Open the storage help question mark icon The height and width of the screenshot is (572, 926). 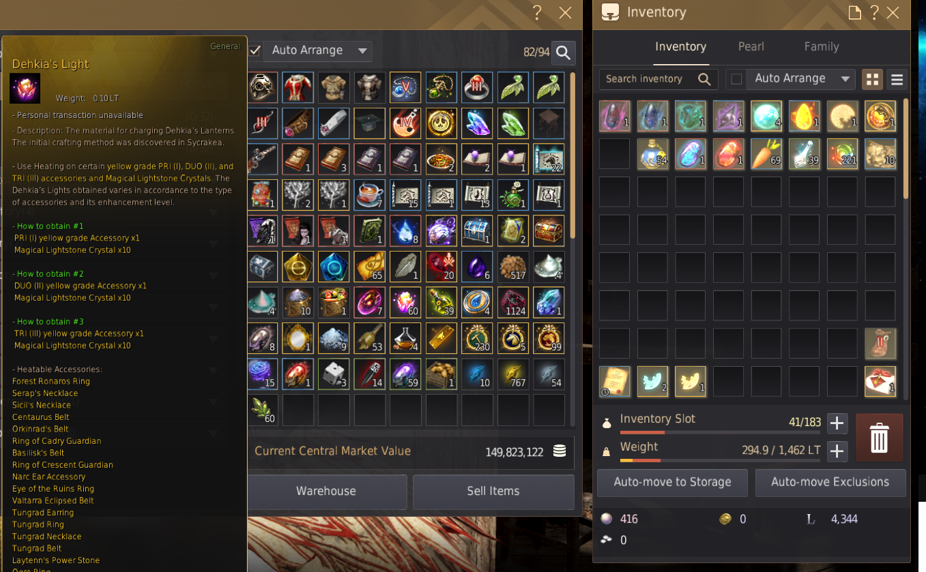tap(537, 12)
